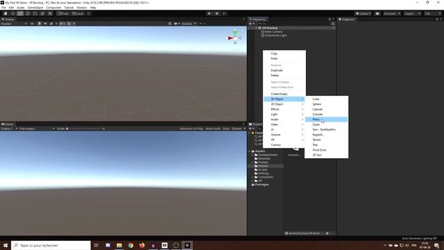
Task: Step one frame forward
Action: click(x=224, y=14)
